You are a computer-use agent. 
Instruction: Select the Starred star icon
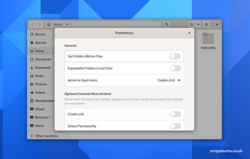click(x=32, y=42)
